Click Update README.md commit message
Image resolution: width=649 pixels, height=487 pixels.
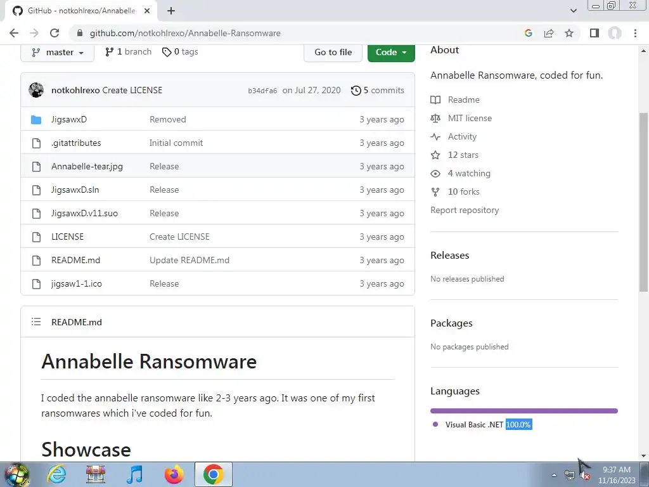click(x=189, y=261)
